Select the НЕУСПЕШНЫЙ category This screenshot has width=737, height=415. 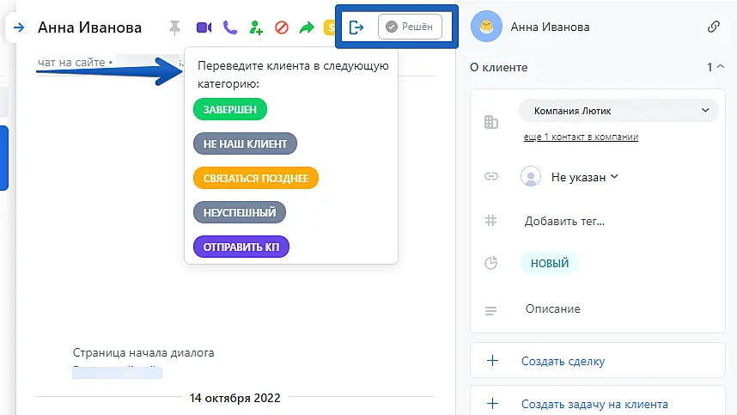tap(240, 212)
